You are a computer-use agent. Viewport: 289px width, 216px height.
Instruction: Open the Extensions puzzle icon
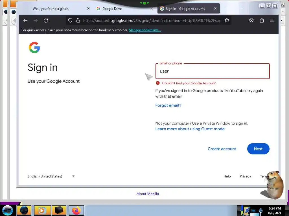[x=262, y=20]
